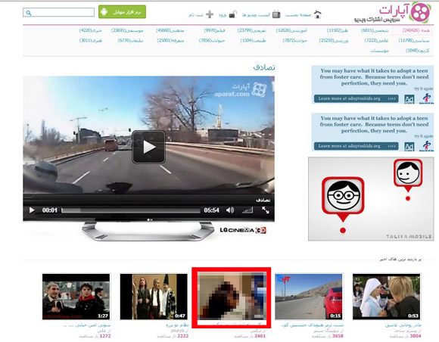
Task: Click the title link of the 2222-view video
Action: (x=177, y=325)
